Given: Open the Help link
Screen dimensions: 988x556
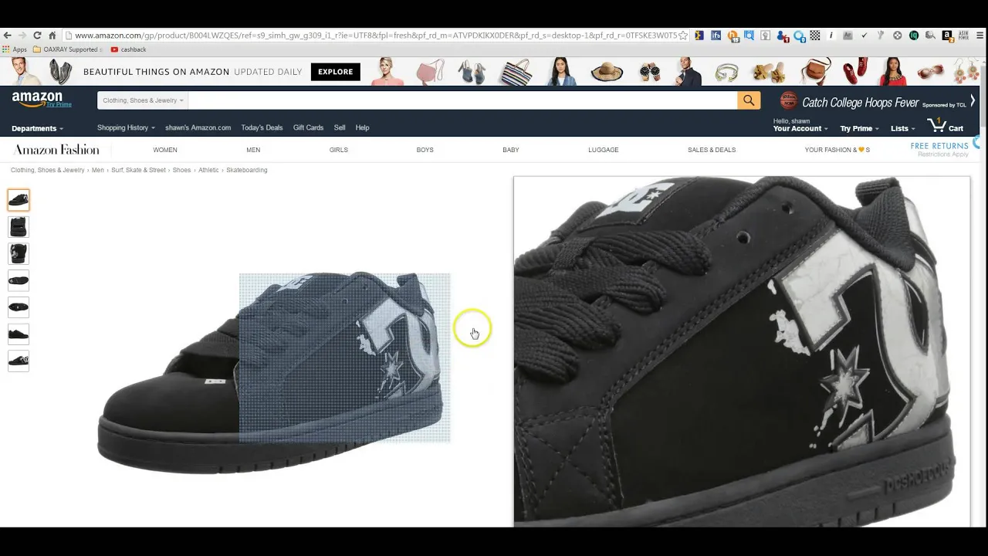Looking at the screenshot, I should click(362, 127).
